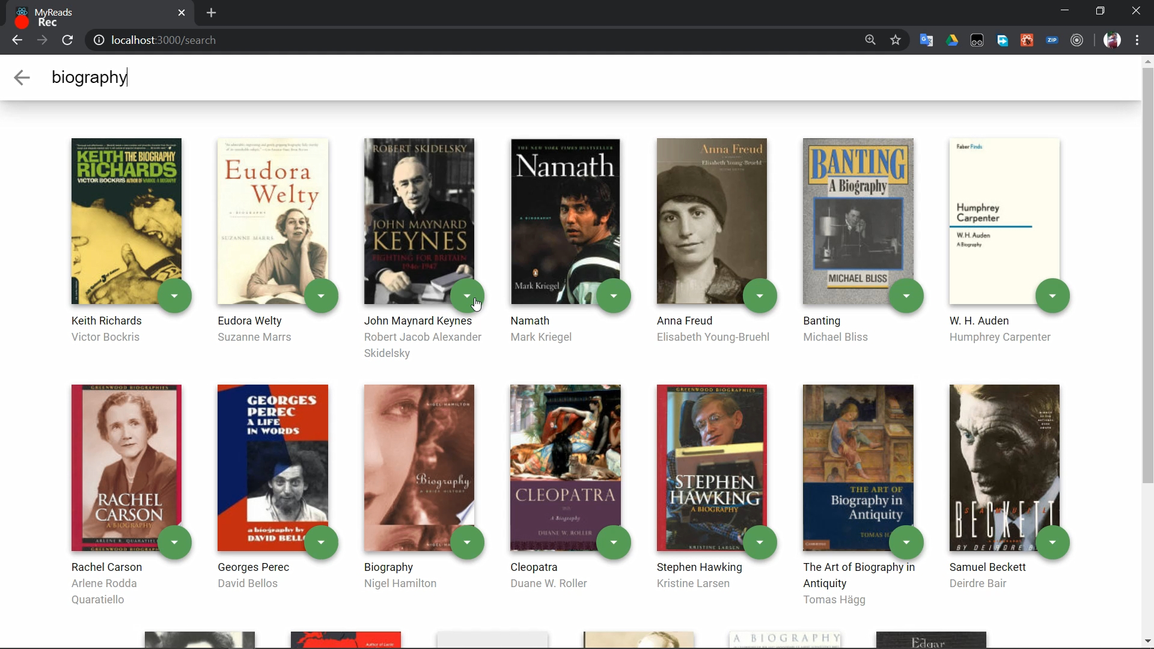Open the Chrome profile avatar
This screenshot has width=1154, height=649.
(1113, 40)
